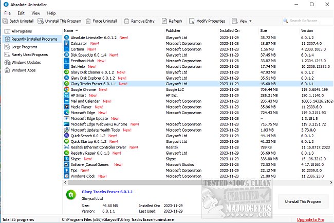Screen dimensions: 334x223
Task: Select Large Programs in the sidebar
Action: [x=25, y=47]
